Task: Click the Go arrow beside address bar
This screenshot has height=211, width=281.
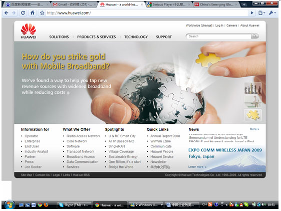Action: tap(252, 13)
